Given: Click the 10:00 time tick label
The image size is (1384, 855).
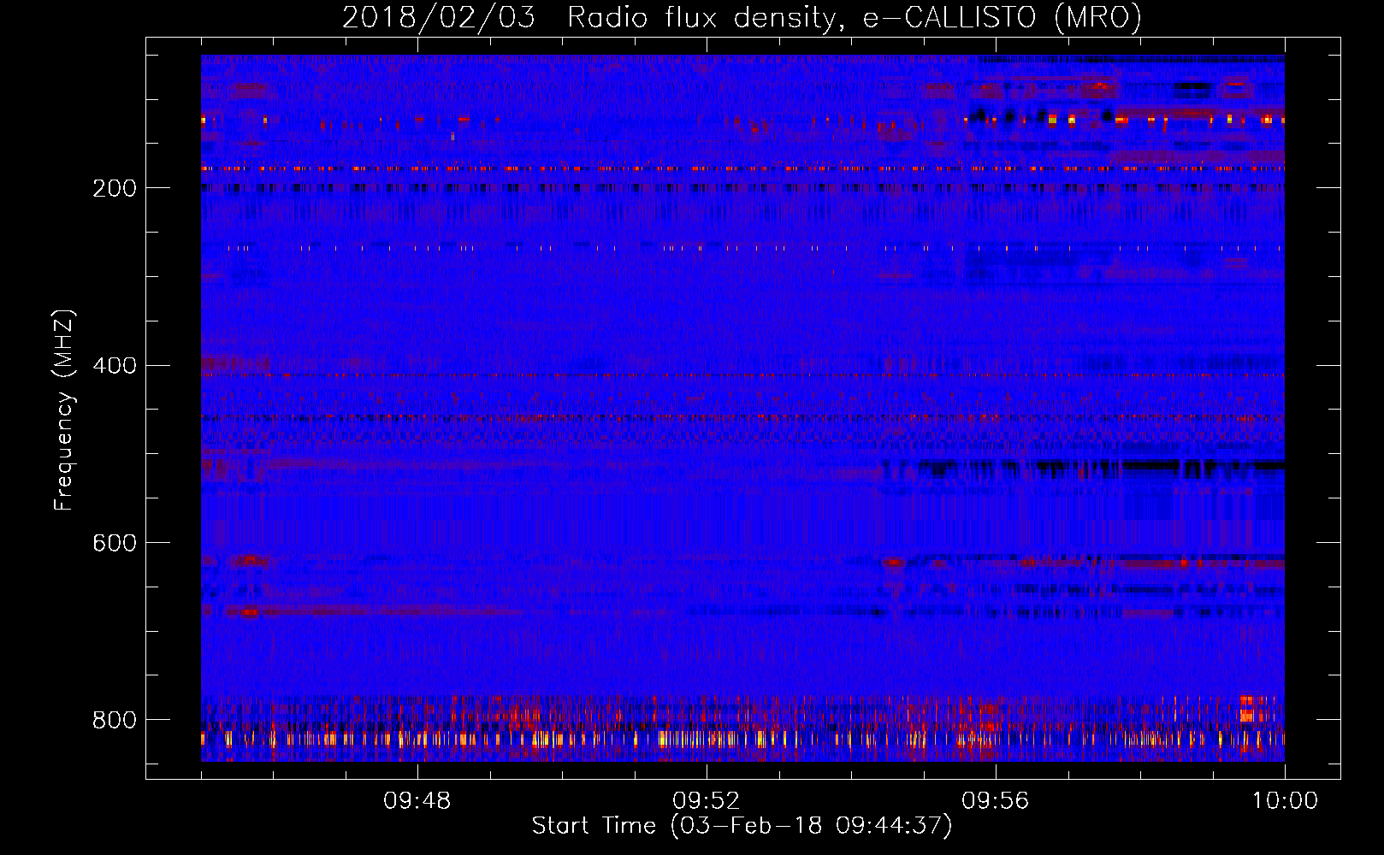Looking at the screenshot, I should [x=1285, y=801].
